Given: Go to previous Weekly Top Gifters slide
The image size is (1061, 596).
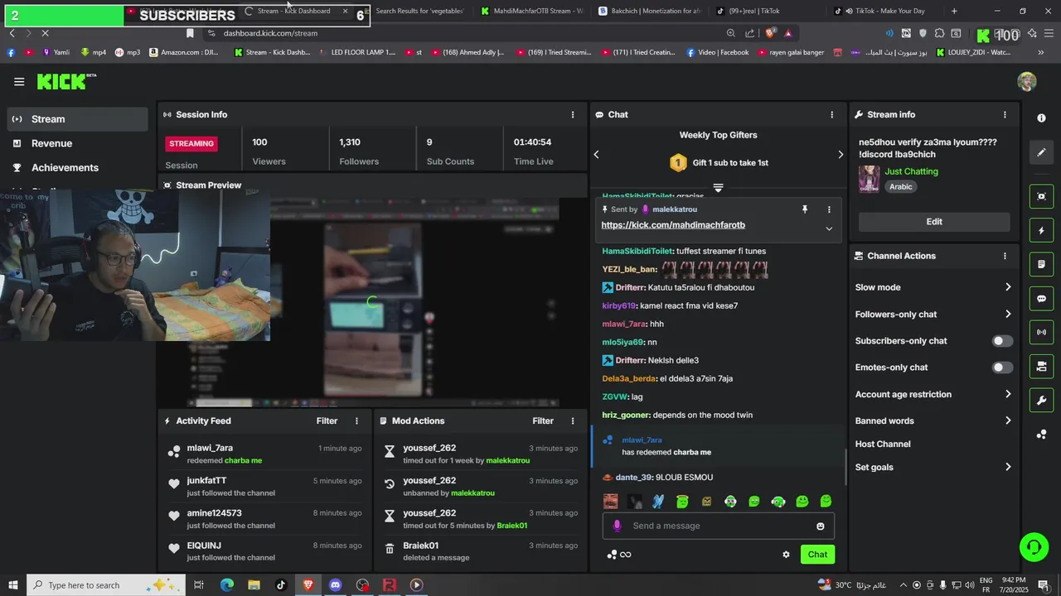Looking at the screenshot, I should pos(596,155).
